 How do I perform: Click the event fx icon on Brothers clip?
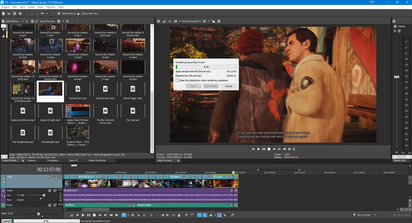click(130, 205)
